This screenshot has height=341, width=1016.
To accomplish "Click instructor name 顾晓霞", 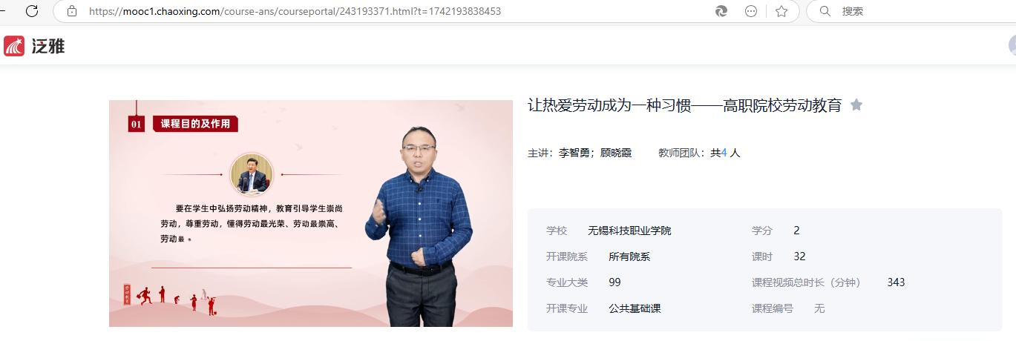I will pyautogui.click(x=616, y=153).
